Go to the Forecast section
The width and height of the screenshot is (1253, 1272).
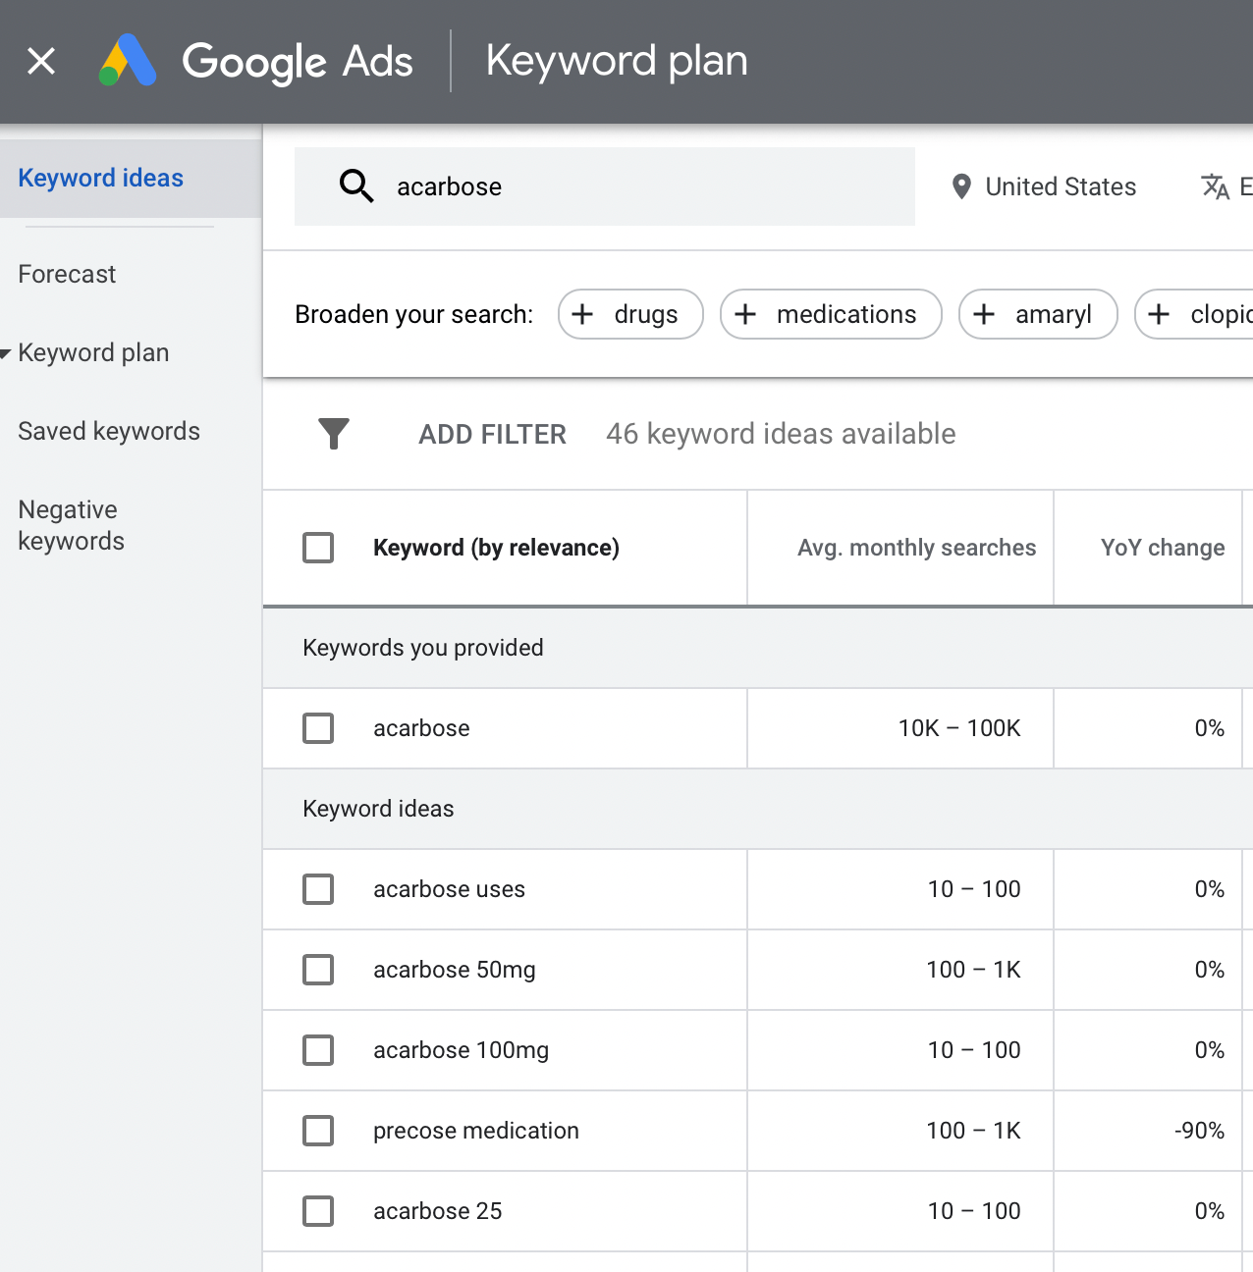(x=67, y=274)
